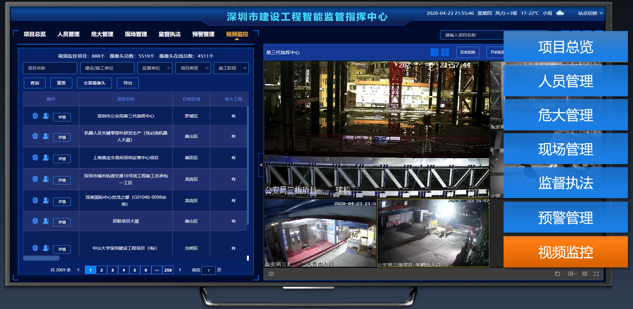
Task: Open personnel icon in 中山大学深圳建设工程项目 row
Action: point(46,248)
